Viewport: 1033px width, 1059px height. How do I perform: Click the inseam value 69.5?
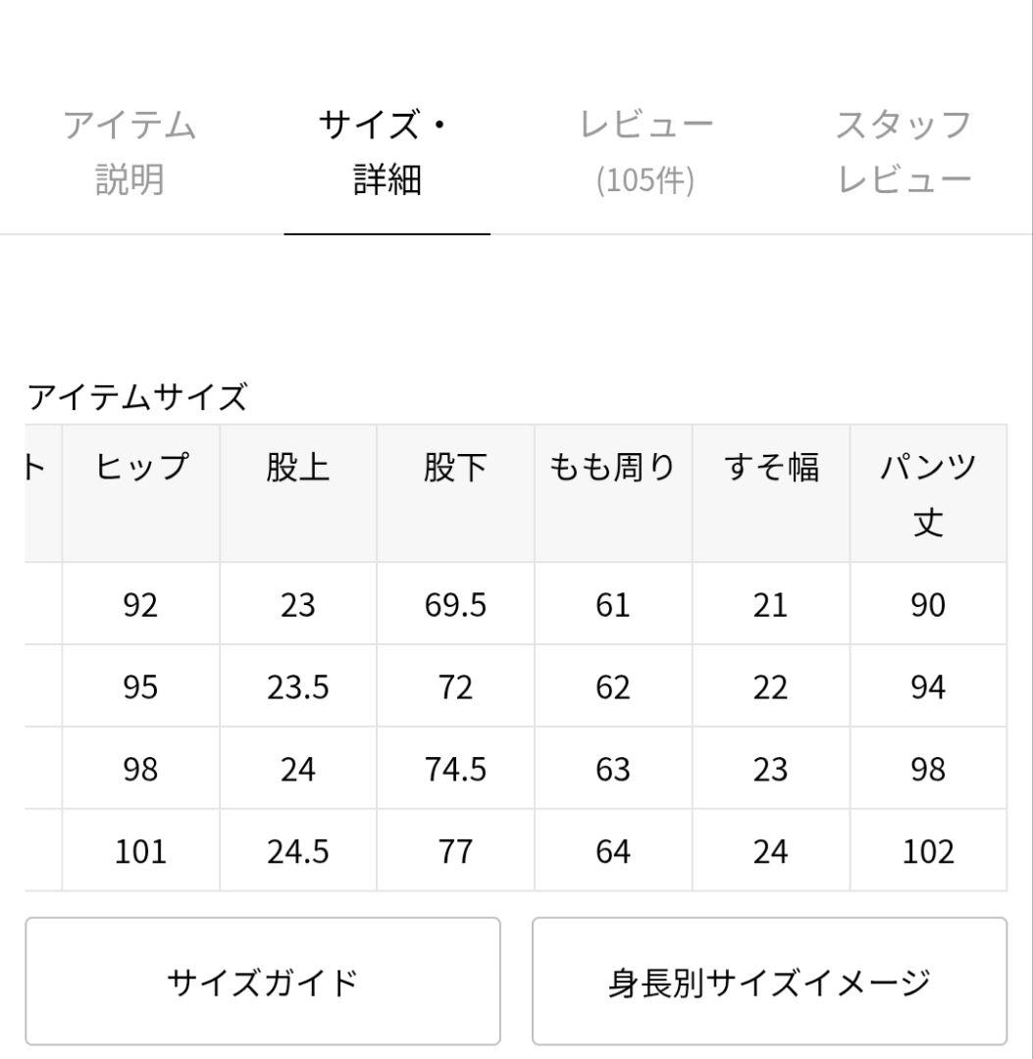pos(454,605)
